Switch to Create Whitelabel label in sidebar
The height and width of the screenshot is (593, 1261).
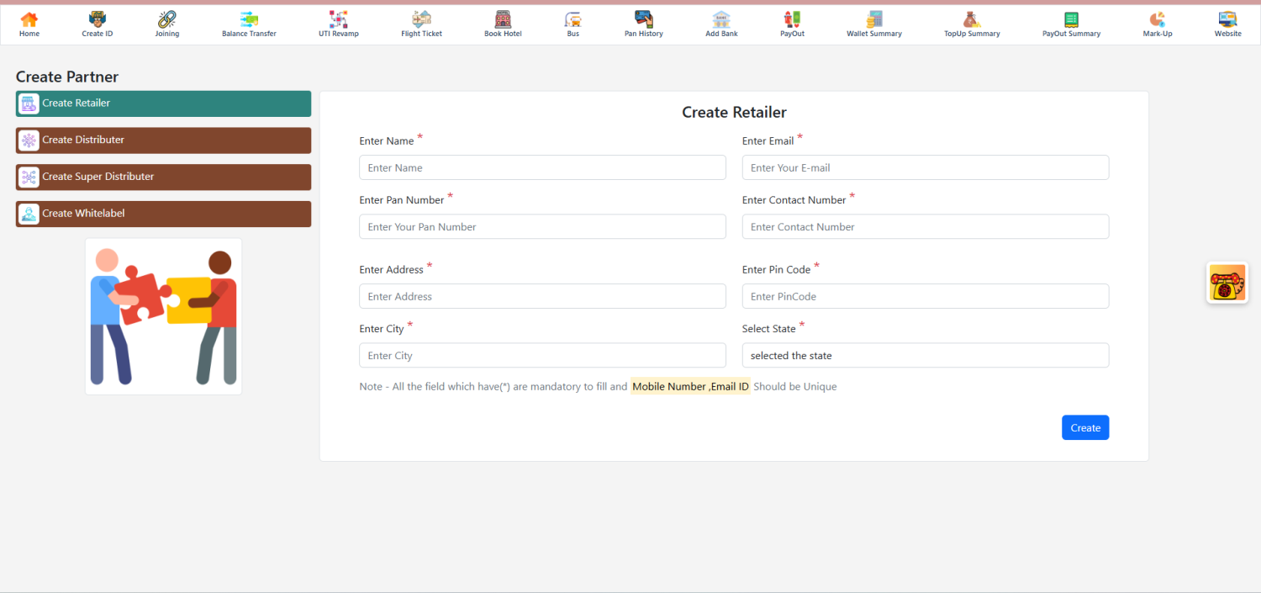(x=84, y=214)
